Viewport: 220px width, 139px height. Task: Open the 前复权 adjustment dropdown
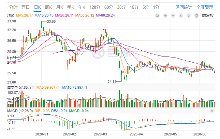pos(208,16)
